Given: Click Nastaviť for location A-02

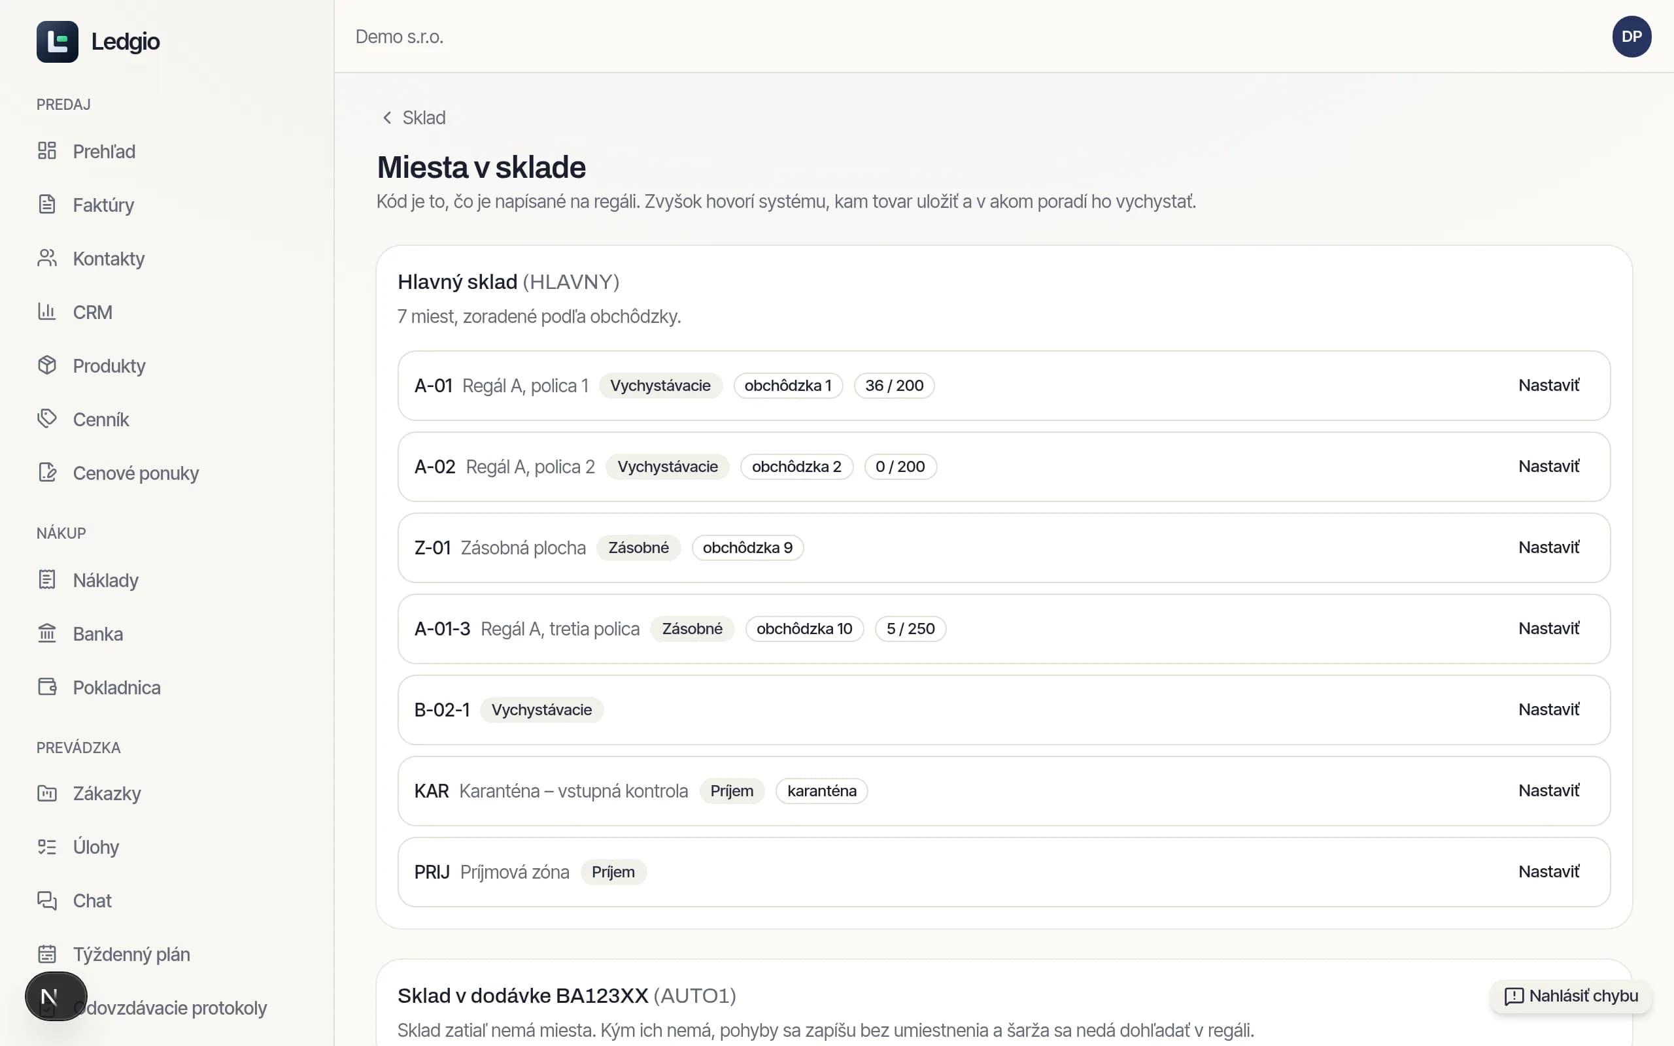Looking at the screenshot, I should pyautogui.click(x=1549, y=466).
